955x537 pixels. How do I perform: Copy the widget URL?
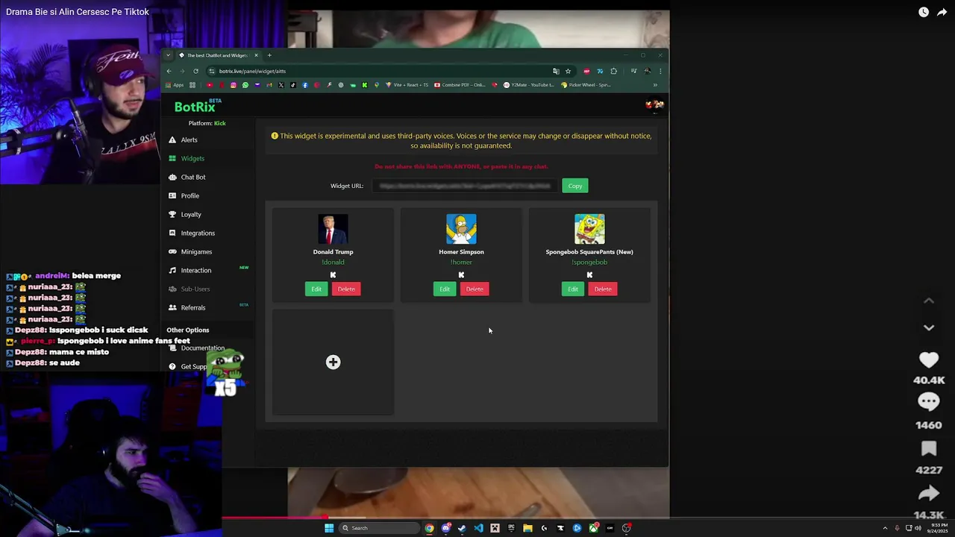pos(575,186)
